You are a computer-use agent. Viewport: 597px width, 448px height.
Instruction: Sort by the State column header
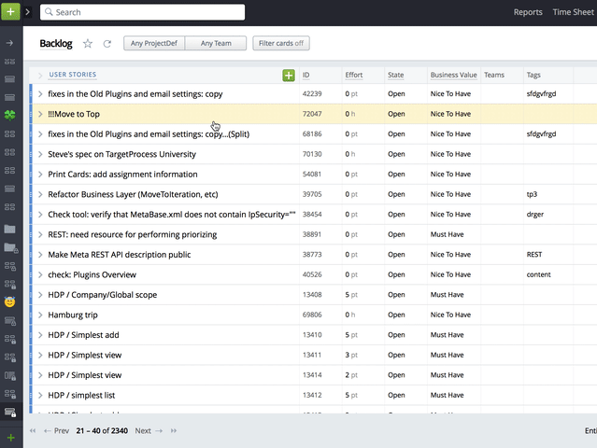395,75
